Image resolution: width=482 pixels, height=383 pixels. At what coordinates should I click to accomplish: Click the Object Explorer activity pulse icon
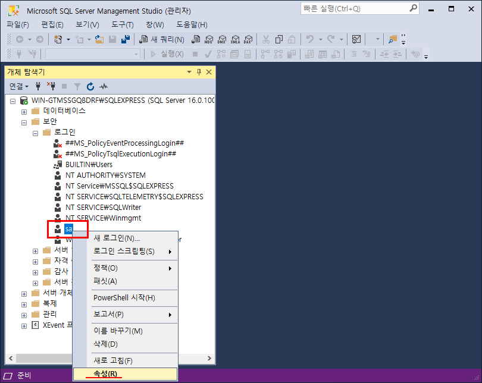104,87
